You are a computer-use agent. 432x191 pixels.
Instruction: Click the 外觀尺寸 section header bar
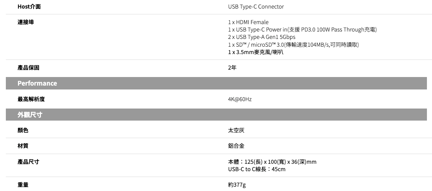tap(30, 115)
